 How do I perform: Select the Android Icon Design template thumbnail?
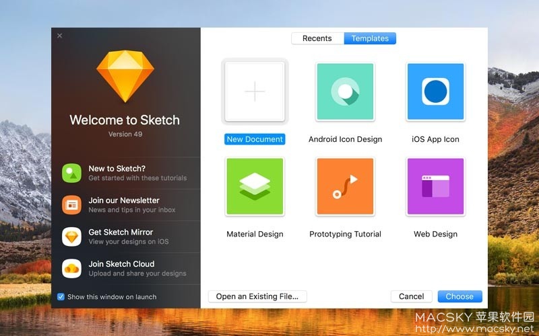pos(345,91)
